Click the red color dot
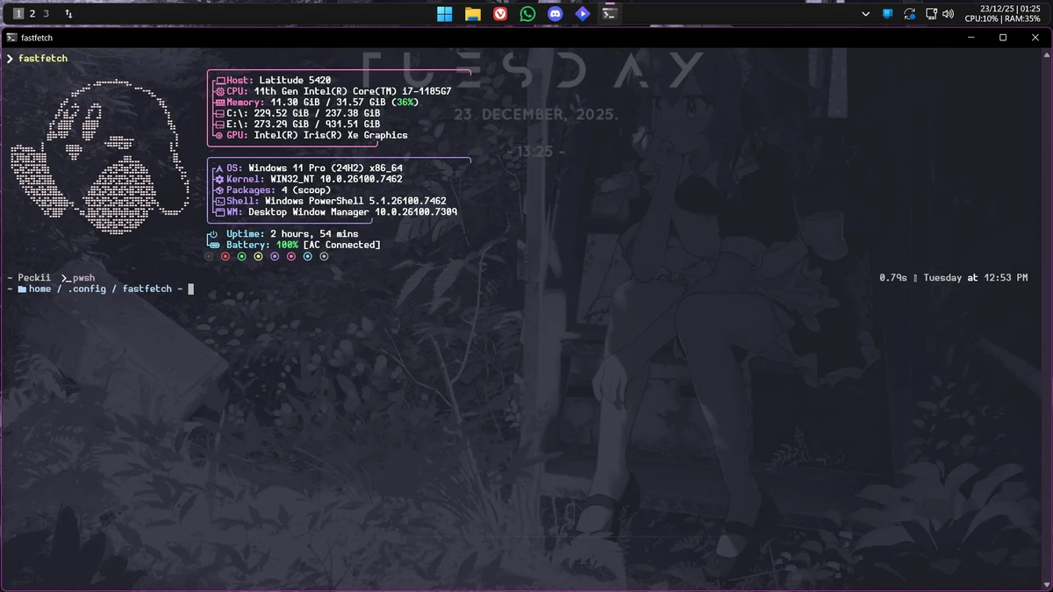 226,257
